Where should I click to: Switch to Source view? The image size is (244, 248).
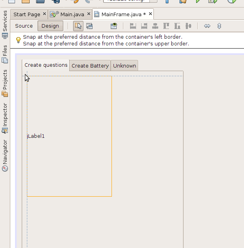tap(24, 26)
